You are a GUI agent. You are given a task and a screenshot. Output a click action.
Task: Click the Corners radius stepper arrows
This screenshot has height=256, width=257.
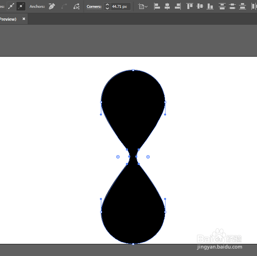107,7
